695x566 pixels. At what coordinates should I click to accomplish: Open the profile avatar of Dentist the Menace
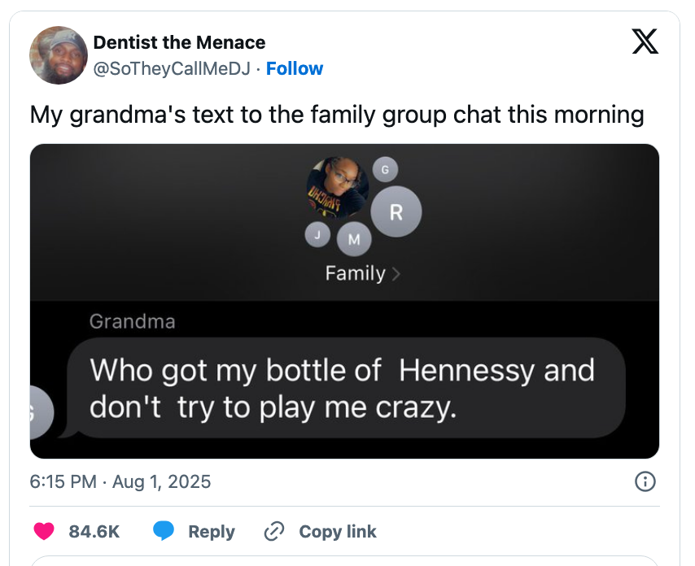(x=59, y=55)
